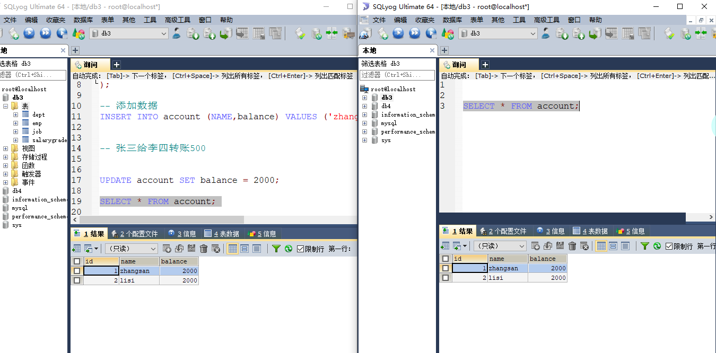
Task: Switch to form view icon in right result pane
Action: [613, 246]
